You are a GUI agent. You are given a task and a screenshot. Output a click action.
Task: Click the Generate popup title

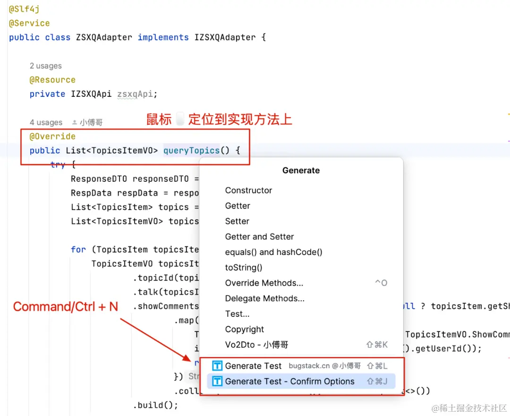(x=301, y=170)
